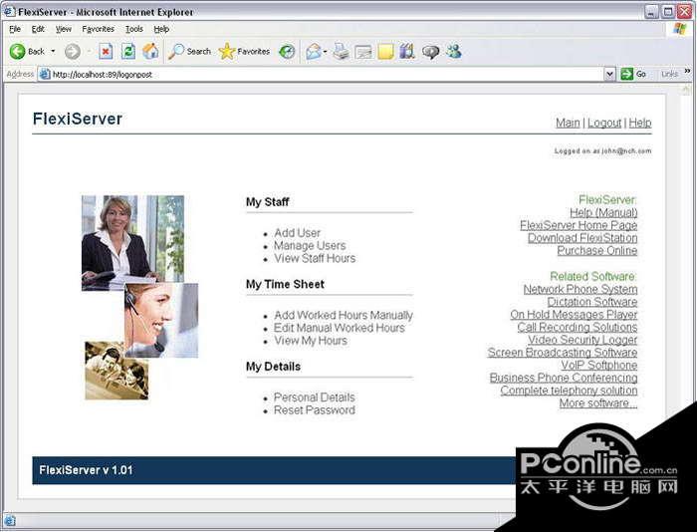
Task: Open the Edit menu
Action: coord(38,29)
